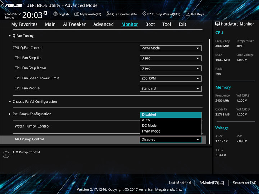Viewport: 259px width, 194px height.
Task: Open CPU Q-Fan Control dropdown
Action: coord(171,48)
